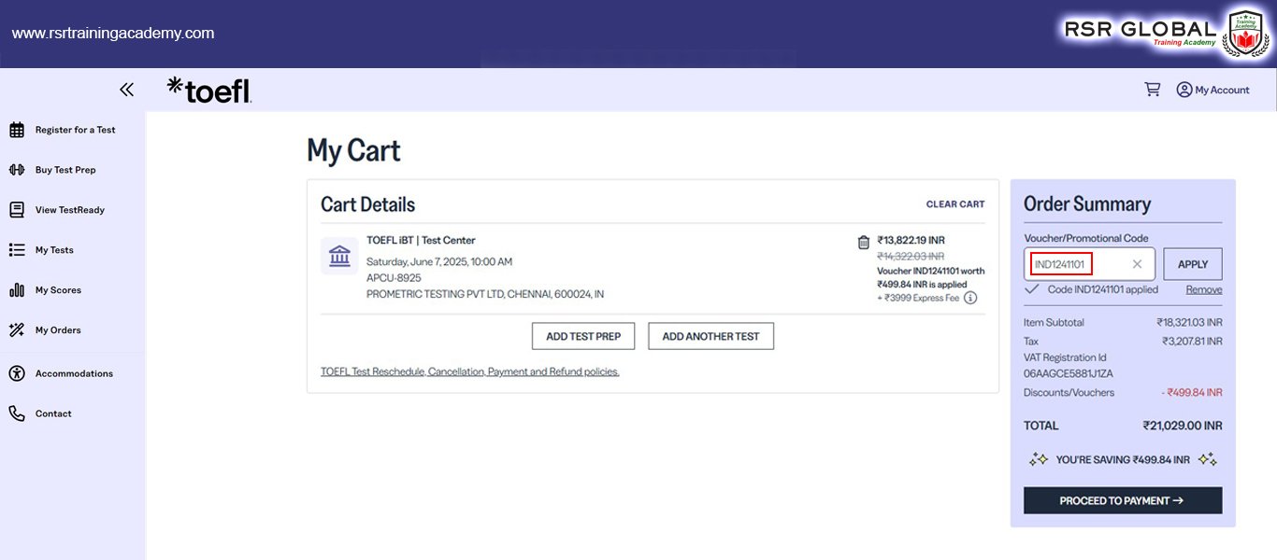
Task: Click the My Cart heading
Action: point(353,151)
